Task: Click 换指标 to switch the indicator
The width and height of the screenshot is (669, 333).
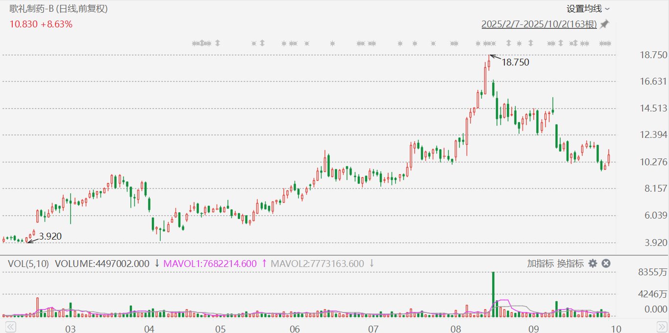Action: point(570,264)
